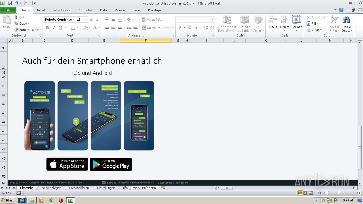The width and height of the screenshot is (363, 204).
Task: Open the Fill dropdown
Action: 318,24
